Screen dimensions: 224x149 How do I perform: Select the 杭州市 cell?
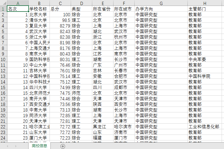pos(124,37)
